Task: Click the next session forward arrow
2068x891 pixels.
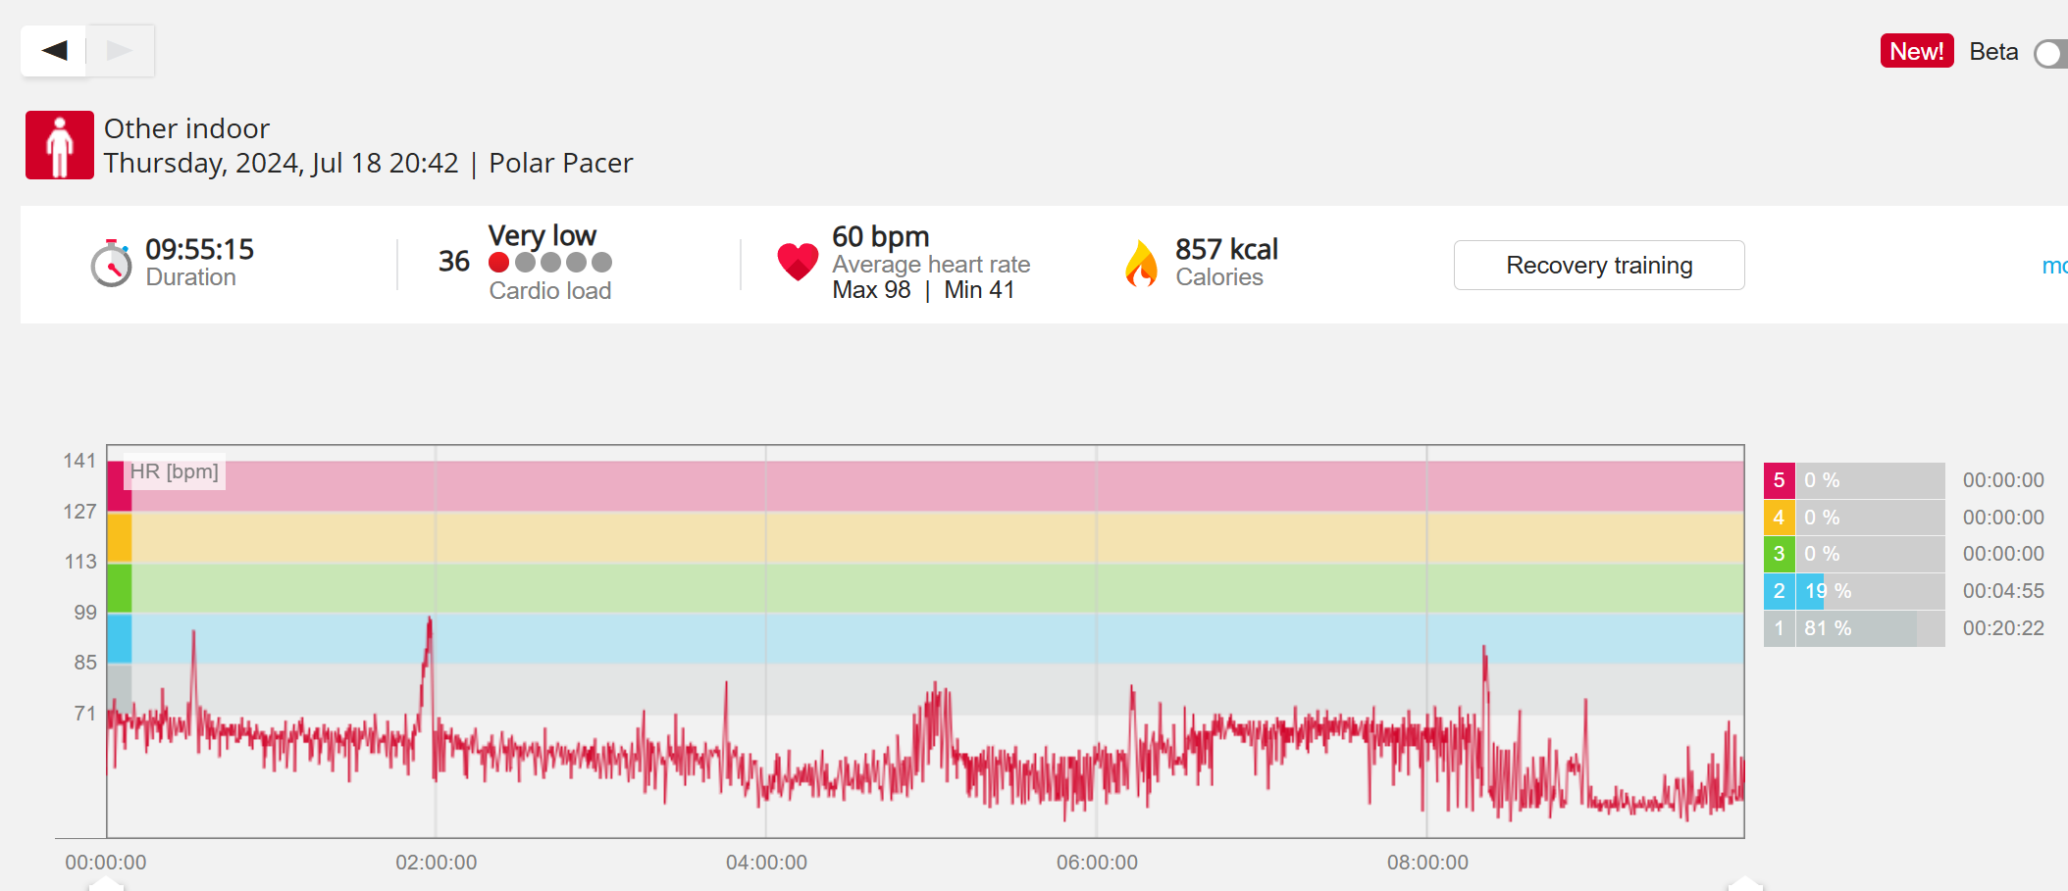Action: [x=120, y=51]
